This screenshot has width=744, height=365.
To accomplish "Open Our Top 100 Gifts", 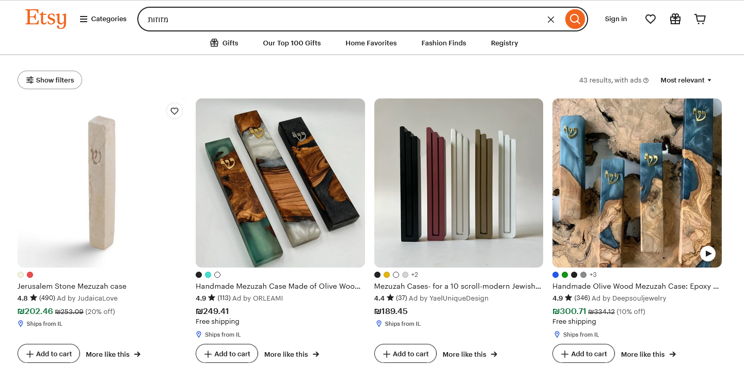I will click(292, 43).
